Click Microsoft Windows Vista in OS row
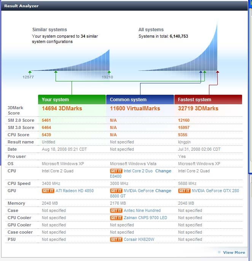This screenshot has height=261, width=252. click(x=133, y=164)
